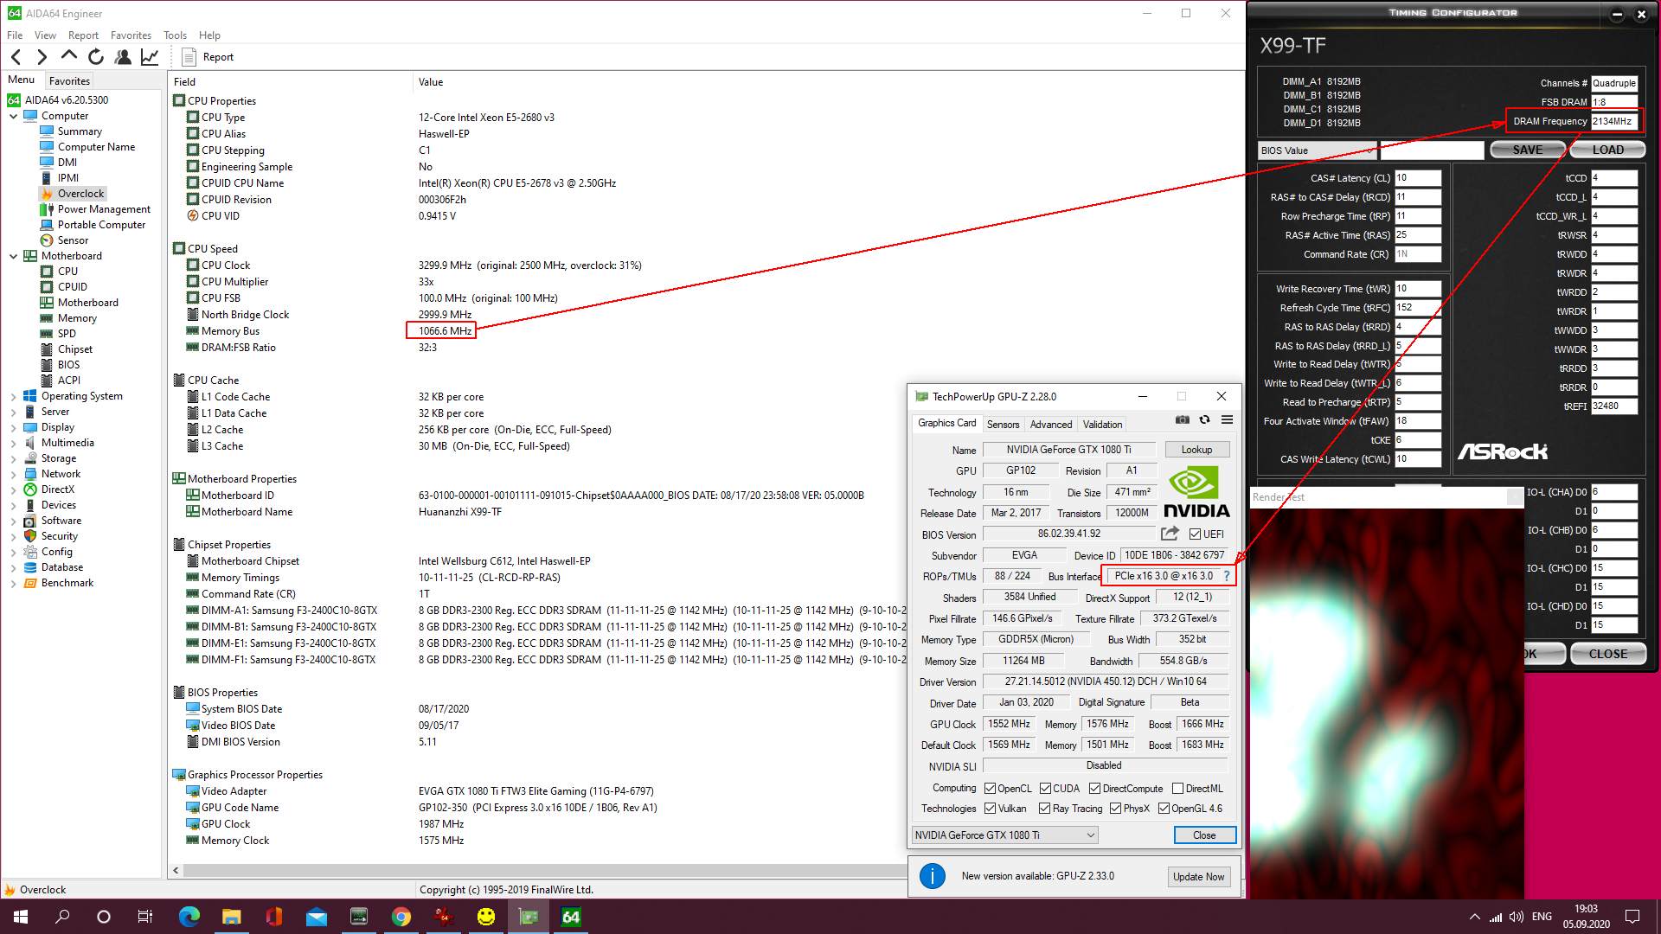
Task: Collapse the Motherboard tree node
Action: pyautogui.click(x=13, y=256)
